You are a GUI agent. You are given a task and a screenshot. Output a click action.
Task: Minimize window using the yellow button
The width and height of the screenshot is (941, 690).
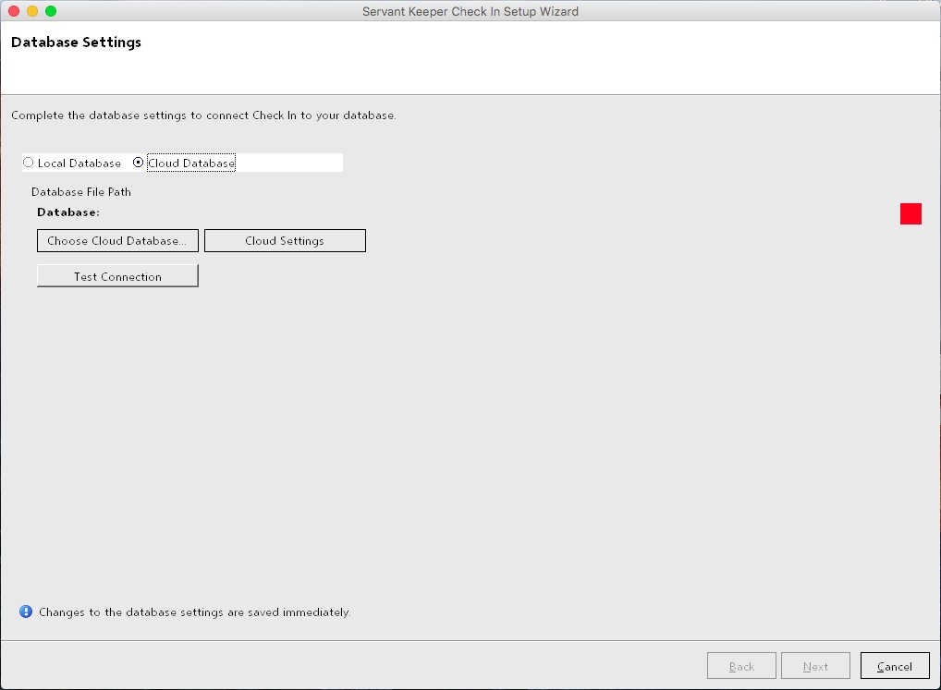[32, 11]
